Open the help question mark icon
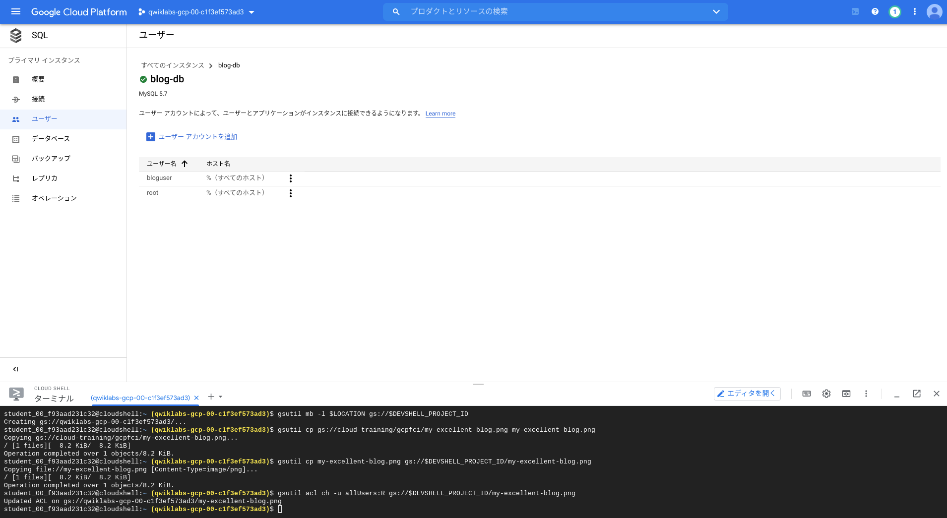Image resolution: width=947 pixels, height=518 pixels. pos(875,11)
